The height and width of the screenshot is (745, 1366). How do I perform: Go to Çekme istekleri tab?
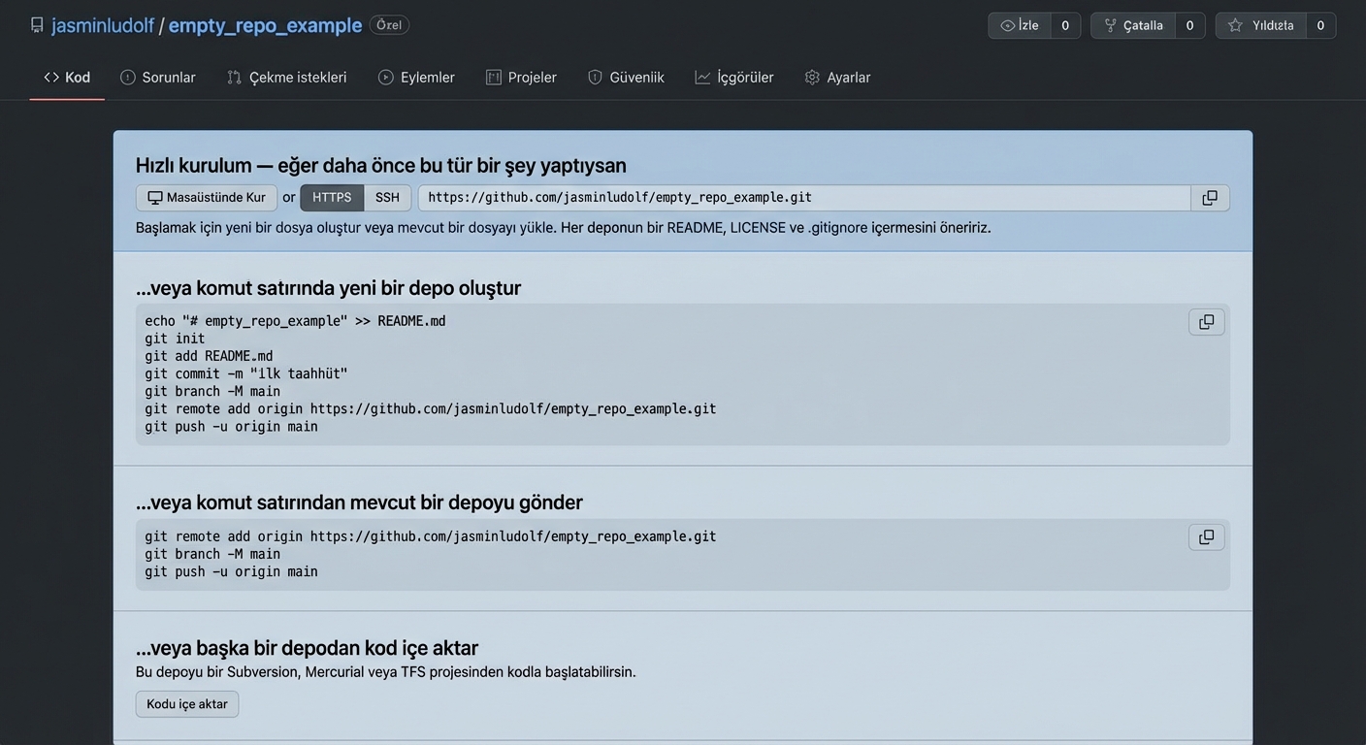click(x=286, y=78)
